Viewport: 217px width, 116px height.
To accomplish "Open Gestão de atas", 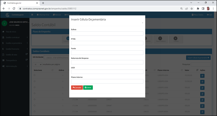I will (11, 55).
